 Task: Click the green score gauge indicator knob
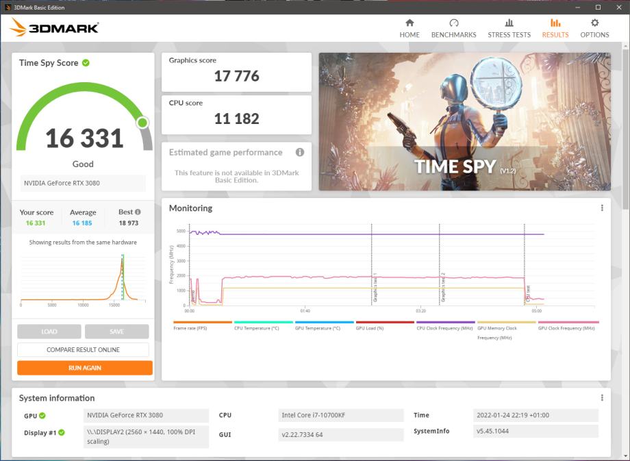(142, 123)
